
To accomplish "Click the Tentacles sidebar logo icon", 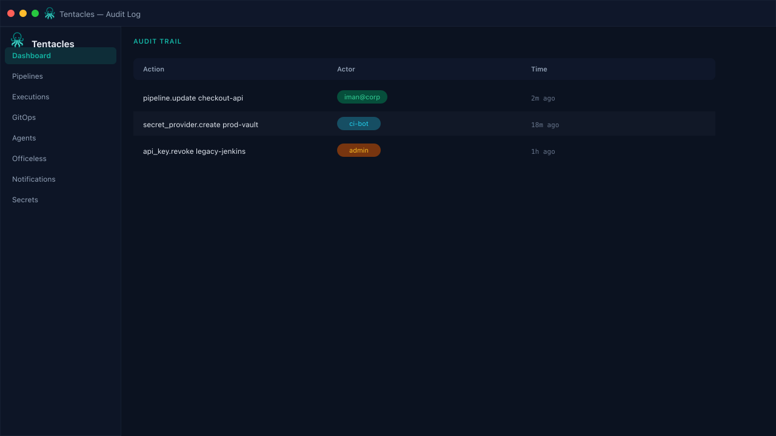I will click(x=17, y=40).
